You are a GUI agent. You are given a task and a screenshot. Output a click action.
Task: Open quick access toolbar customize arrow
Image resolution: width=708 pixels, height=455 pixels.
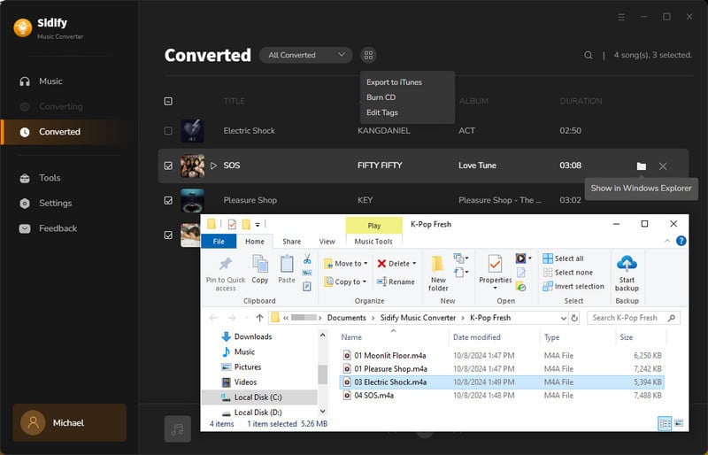point(258,225)
